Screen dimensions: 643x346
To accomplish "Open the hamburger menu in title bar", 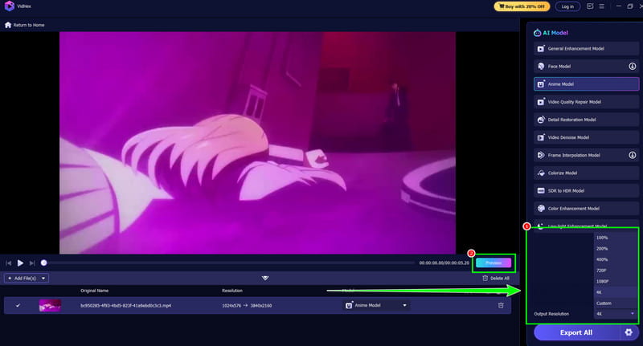I will (x=601, y=6).
